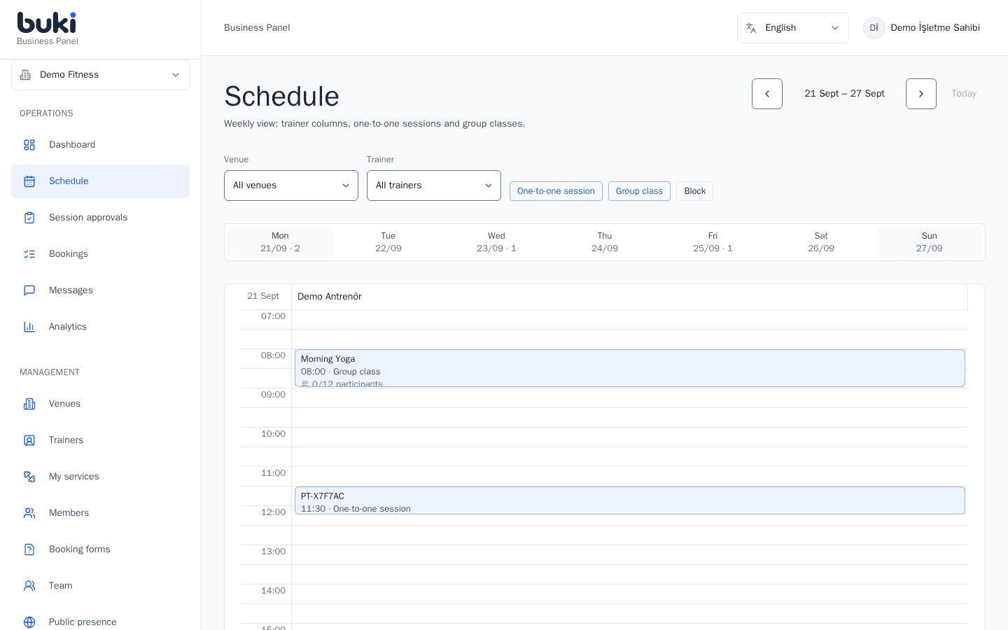The height and width of the screenshot is (630, 1008).
Task: Click the Business Panel breadcrumb text
Action: point(257,28)
